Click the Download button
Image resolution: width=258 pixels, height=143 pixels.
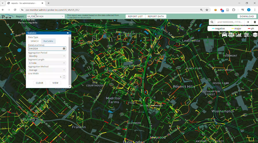[247, 17]
